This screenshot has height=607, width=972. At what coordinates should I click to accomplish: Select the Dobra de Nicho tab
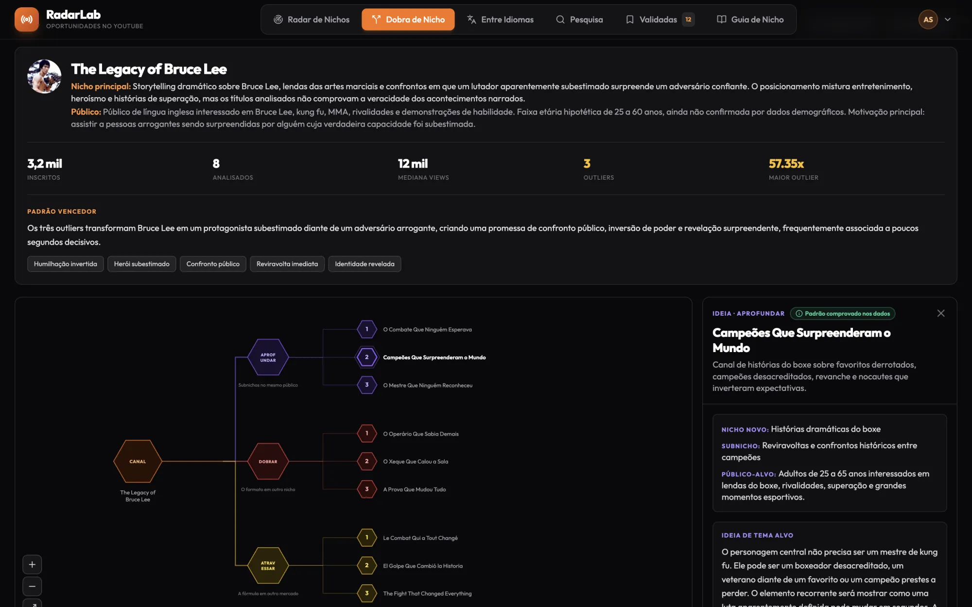coord(408,19)
